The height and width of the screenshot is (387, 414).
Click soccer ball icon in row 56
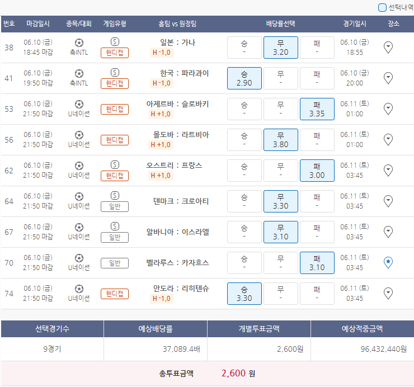[79, 135]
